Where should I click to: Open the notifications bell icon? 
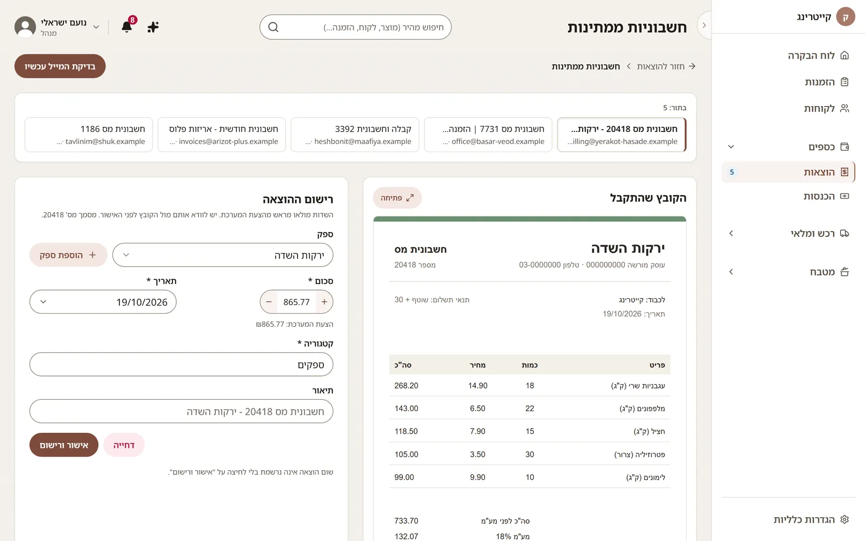tap(127, 27)
